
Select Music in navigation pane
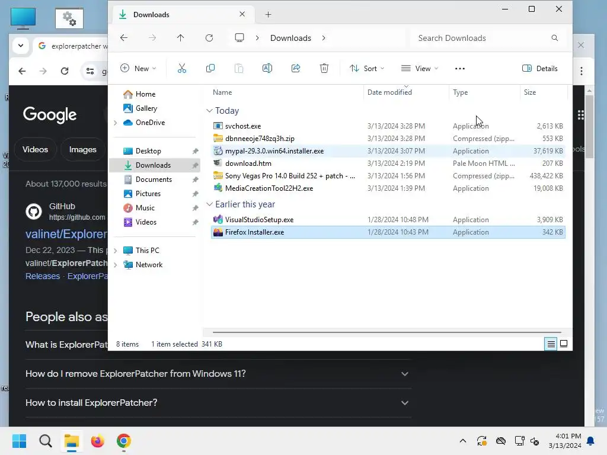coord(145,208)
